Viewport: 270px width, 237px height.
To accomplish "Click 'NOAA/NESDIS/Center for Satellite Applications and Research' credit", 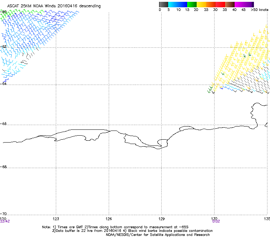I will [x=158, y=235].
